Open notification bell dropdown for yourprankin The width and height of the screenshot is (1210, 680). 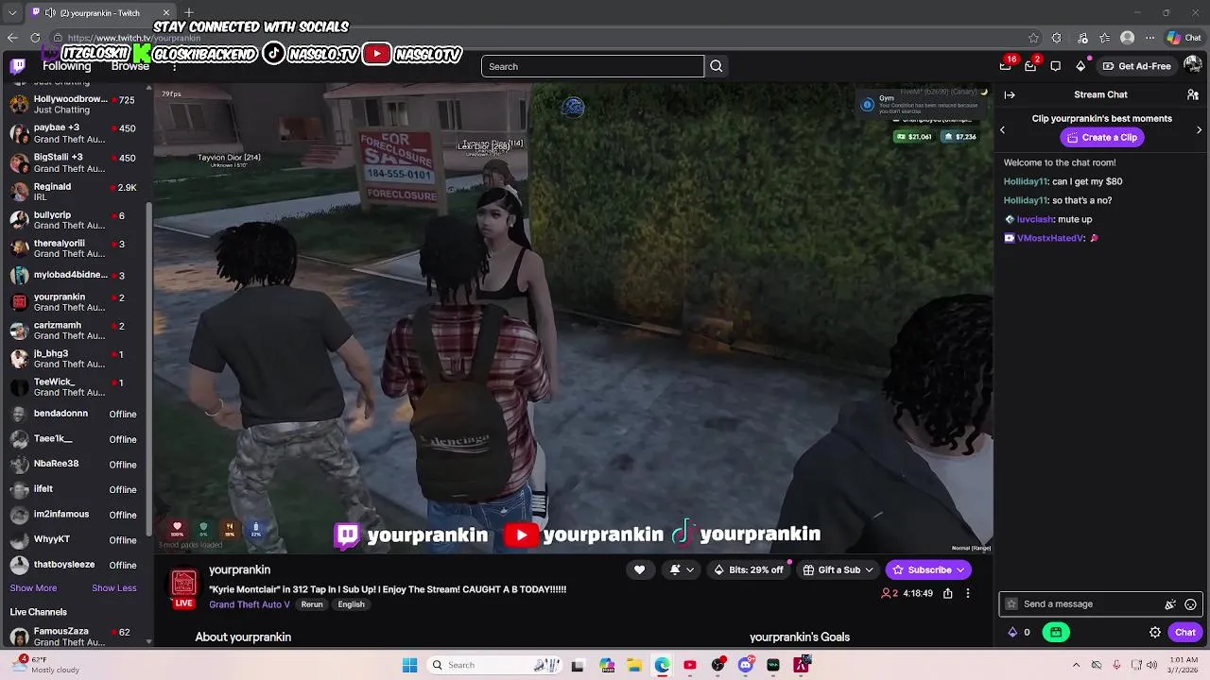[x=682, y=569]
